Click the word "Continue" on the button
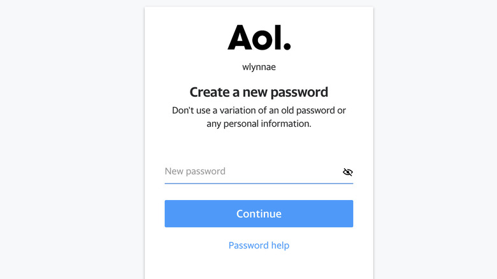Screen dimensions: 497x279 pos(259,214)
